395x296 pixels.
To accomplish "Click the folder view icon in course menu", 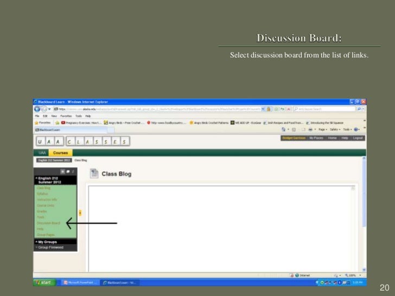I will (x=68, y=171).
